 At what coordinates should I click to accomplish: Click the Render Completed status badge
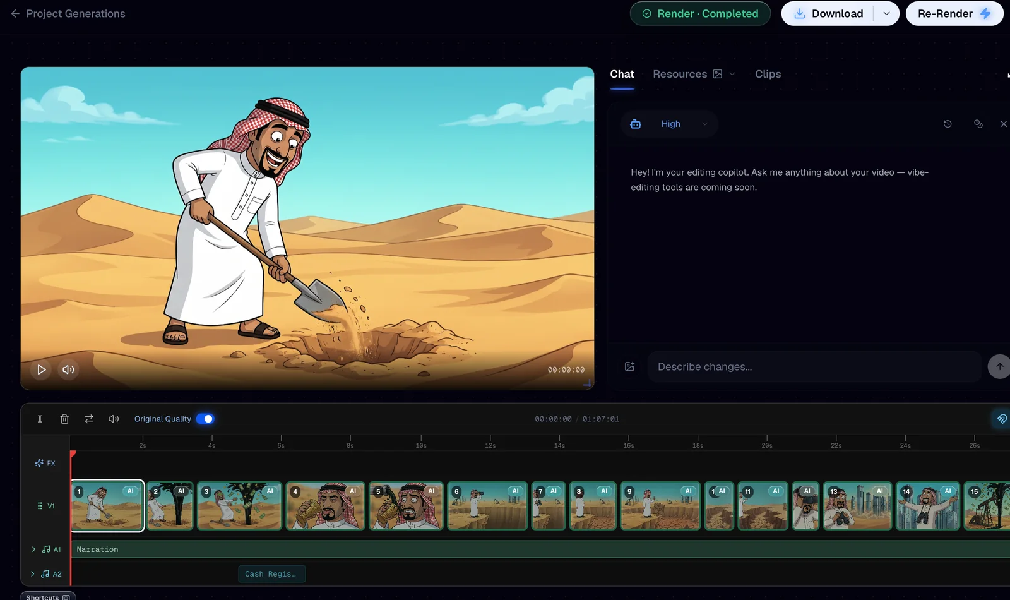[700, 14]
